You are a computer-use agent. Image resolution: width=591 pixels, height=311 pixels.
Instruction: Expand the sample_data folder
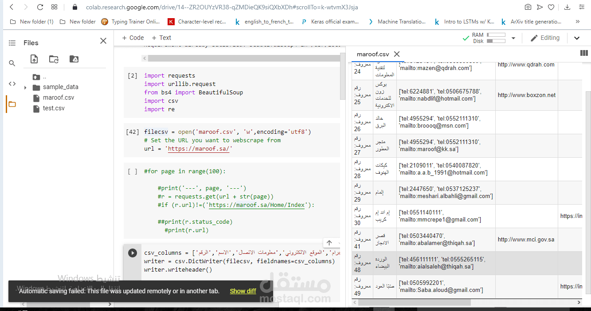click(25, 87)
